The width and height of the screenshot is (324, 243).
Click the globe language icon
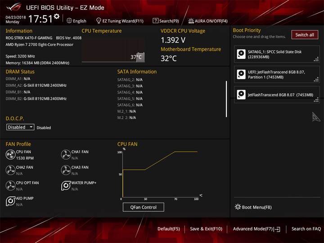click(69, 21)
